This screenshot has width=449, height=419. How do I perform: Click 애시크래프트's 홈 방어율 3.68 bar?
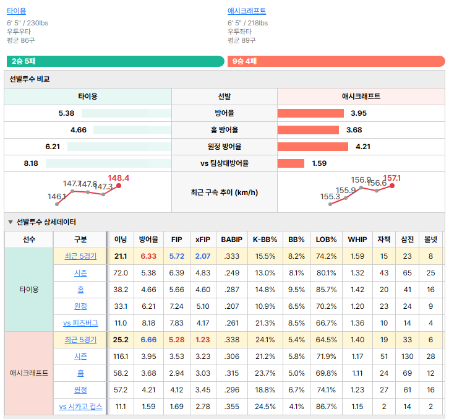pos(308,130)
